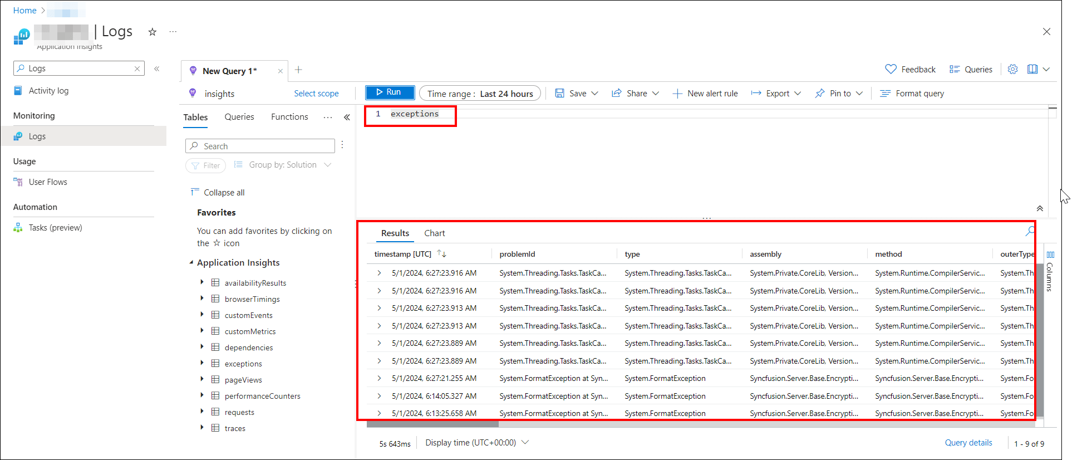Select the customEvents table
Viewport: 1087px width, 460px height.
pos(248,315)
